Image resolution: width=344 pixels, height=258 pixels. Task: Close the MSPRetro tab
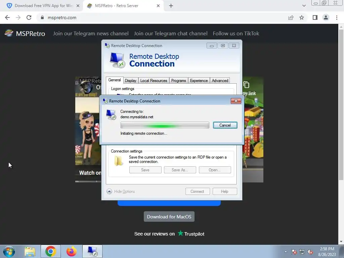(x=158, y=6)
